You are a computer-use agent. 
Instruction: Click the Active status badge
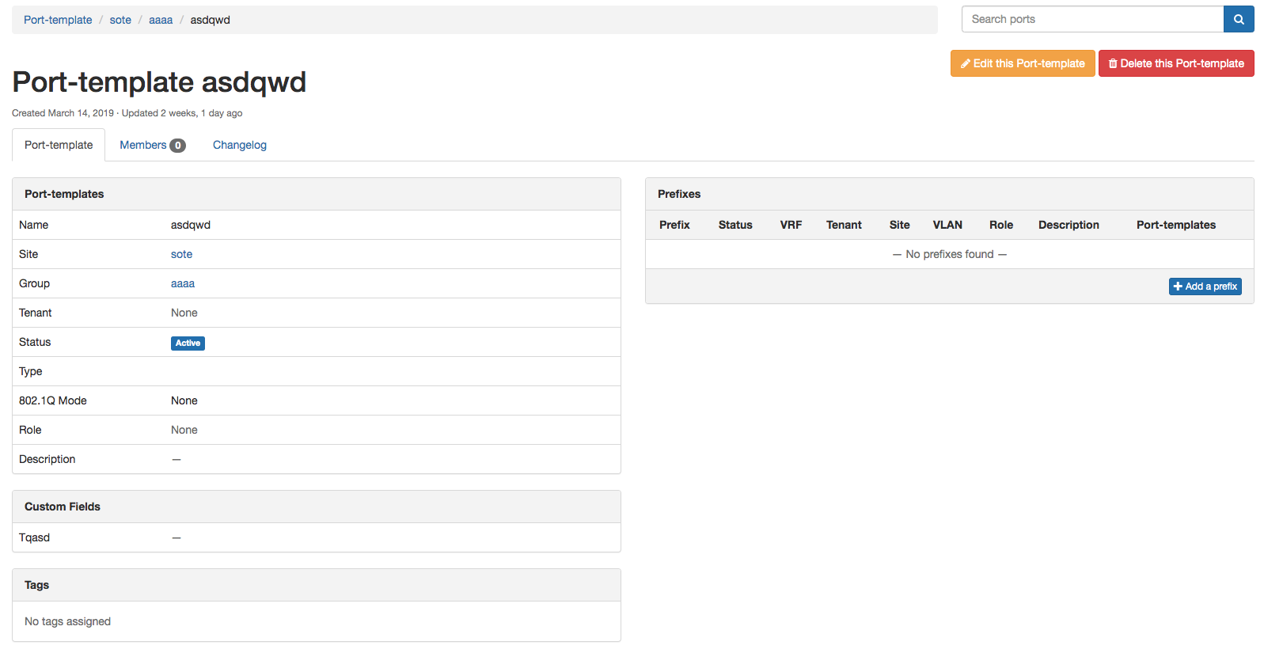[188, 343]
